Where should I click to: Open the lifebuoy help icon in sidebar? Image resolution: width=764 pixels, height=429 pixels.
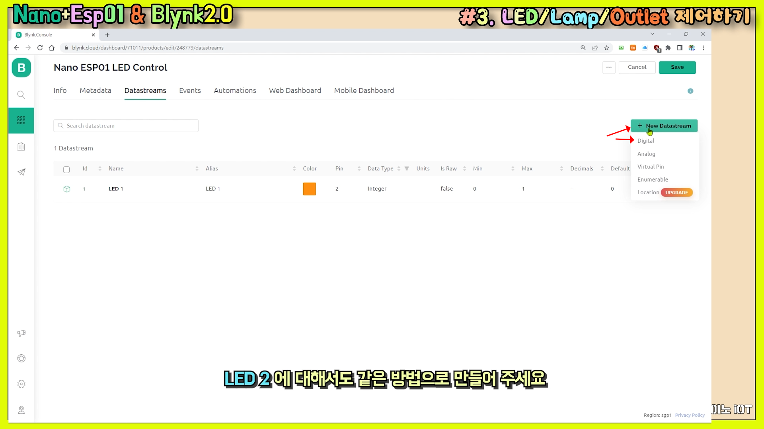pos(21,359)
